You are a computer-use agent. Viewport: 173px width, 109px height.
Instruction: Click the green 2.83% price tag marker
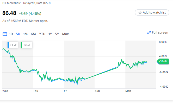click(x=163, y=61)
